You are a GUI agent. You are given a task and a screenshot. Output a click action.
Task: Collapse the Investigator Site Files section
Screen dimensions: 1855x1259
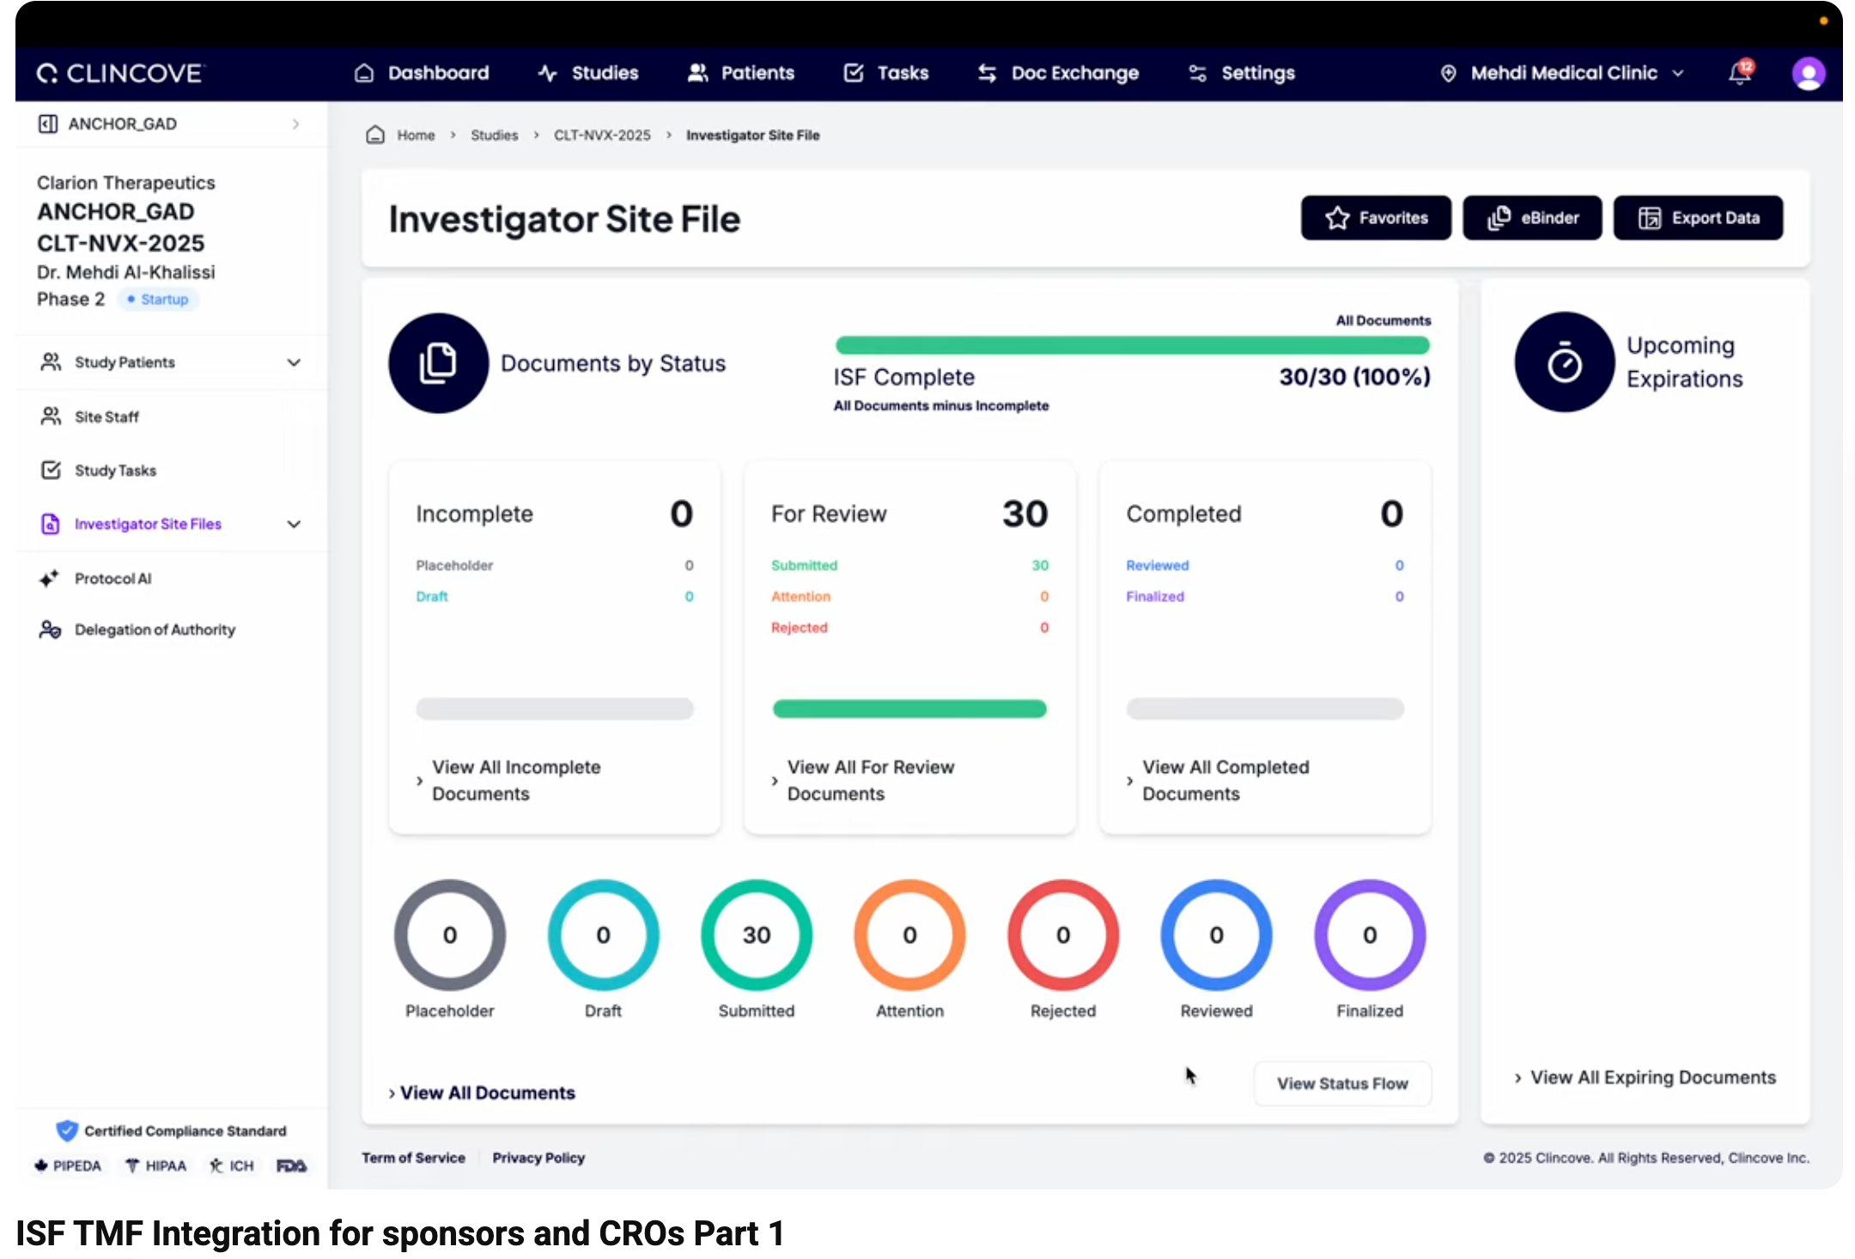(294, 524)
